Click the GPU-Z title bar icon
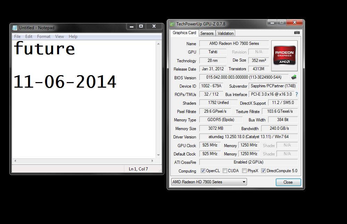The height and width of the screenshot is (224, 347). (172, 24)
